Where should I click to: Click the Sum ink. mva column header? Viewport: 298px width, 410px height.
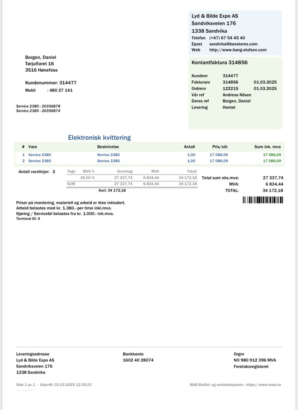267,147
